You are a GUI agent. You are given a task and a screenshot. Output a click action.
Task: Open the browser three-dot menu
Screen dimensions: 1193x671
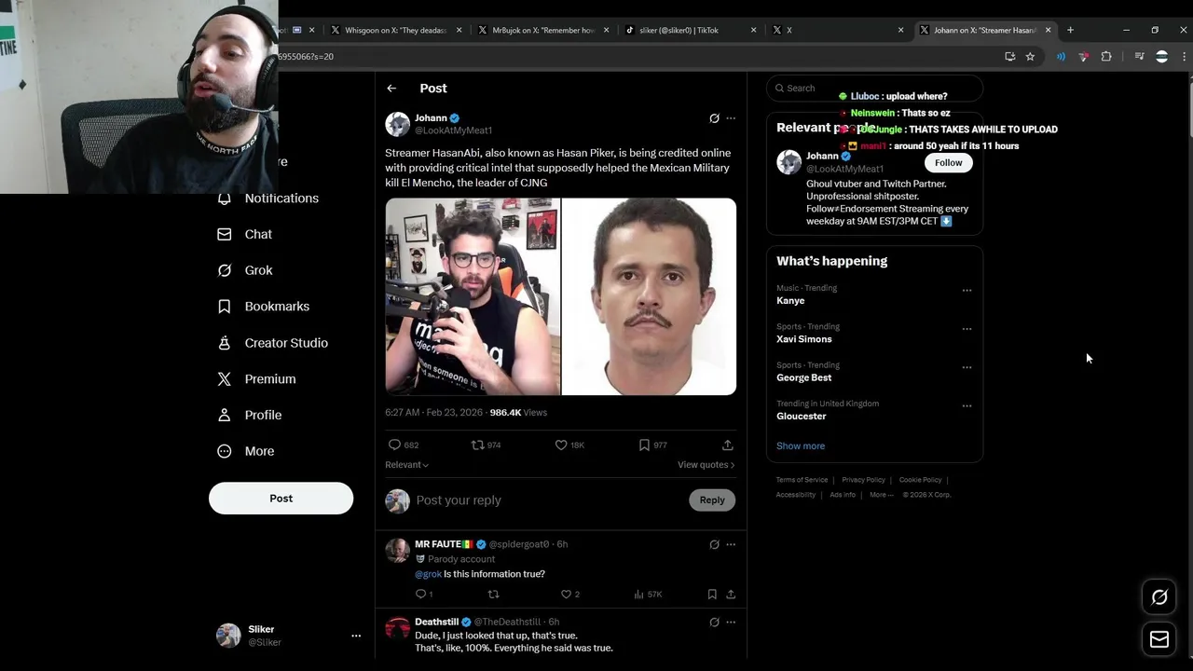(x=1184, y=57)
